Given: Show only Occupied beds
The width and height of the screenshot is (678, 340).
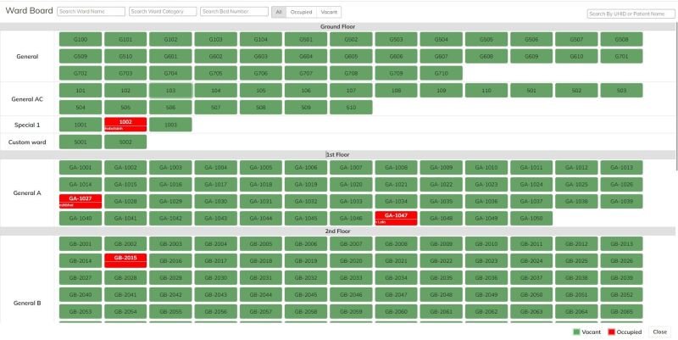Looking at the screenshot, I should (301, 12).
